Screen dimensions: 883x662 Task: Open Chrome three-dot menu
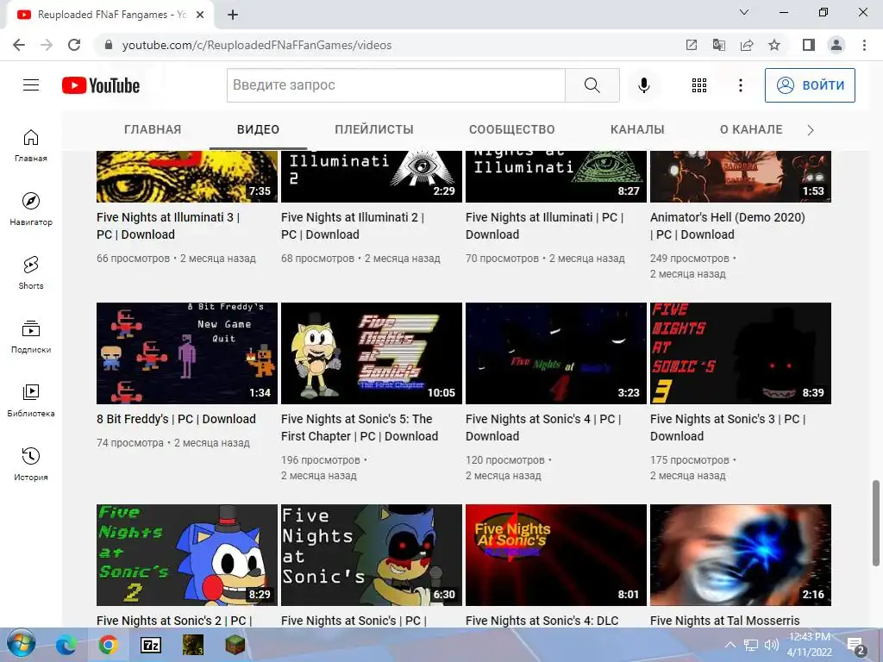coord(864,45)
